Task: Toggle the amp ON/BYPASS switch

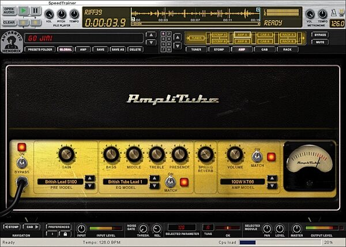Action: tap(22, 163)
